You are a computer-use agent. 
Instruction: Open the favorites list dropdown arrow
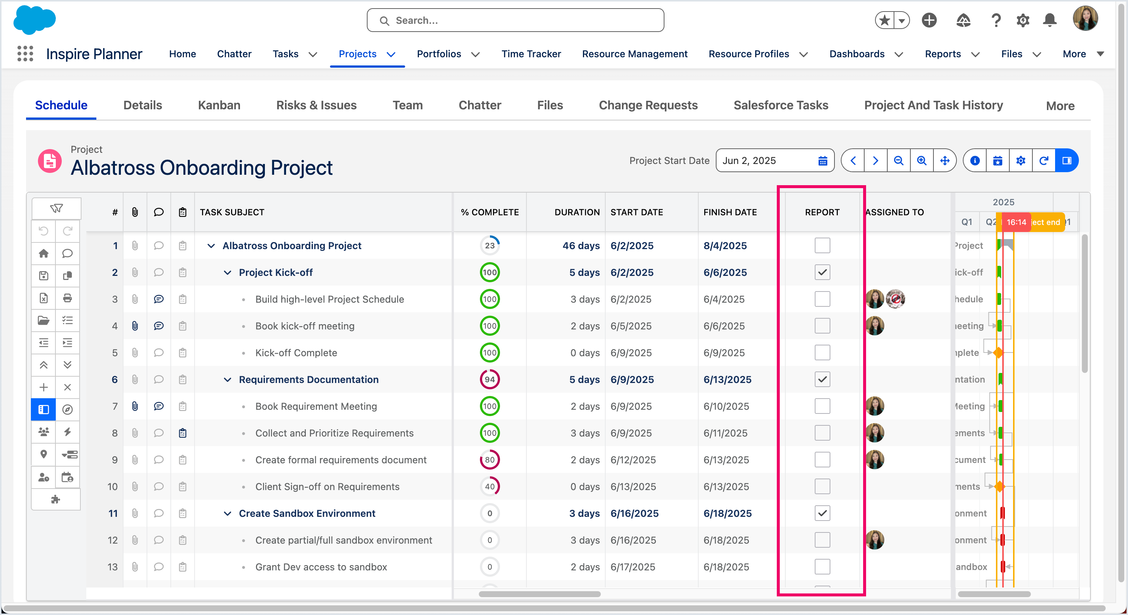pyautogui.click(x=901, y=20)
